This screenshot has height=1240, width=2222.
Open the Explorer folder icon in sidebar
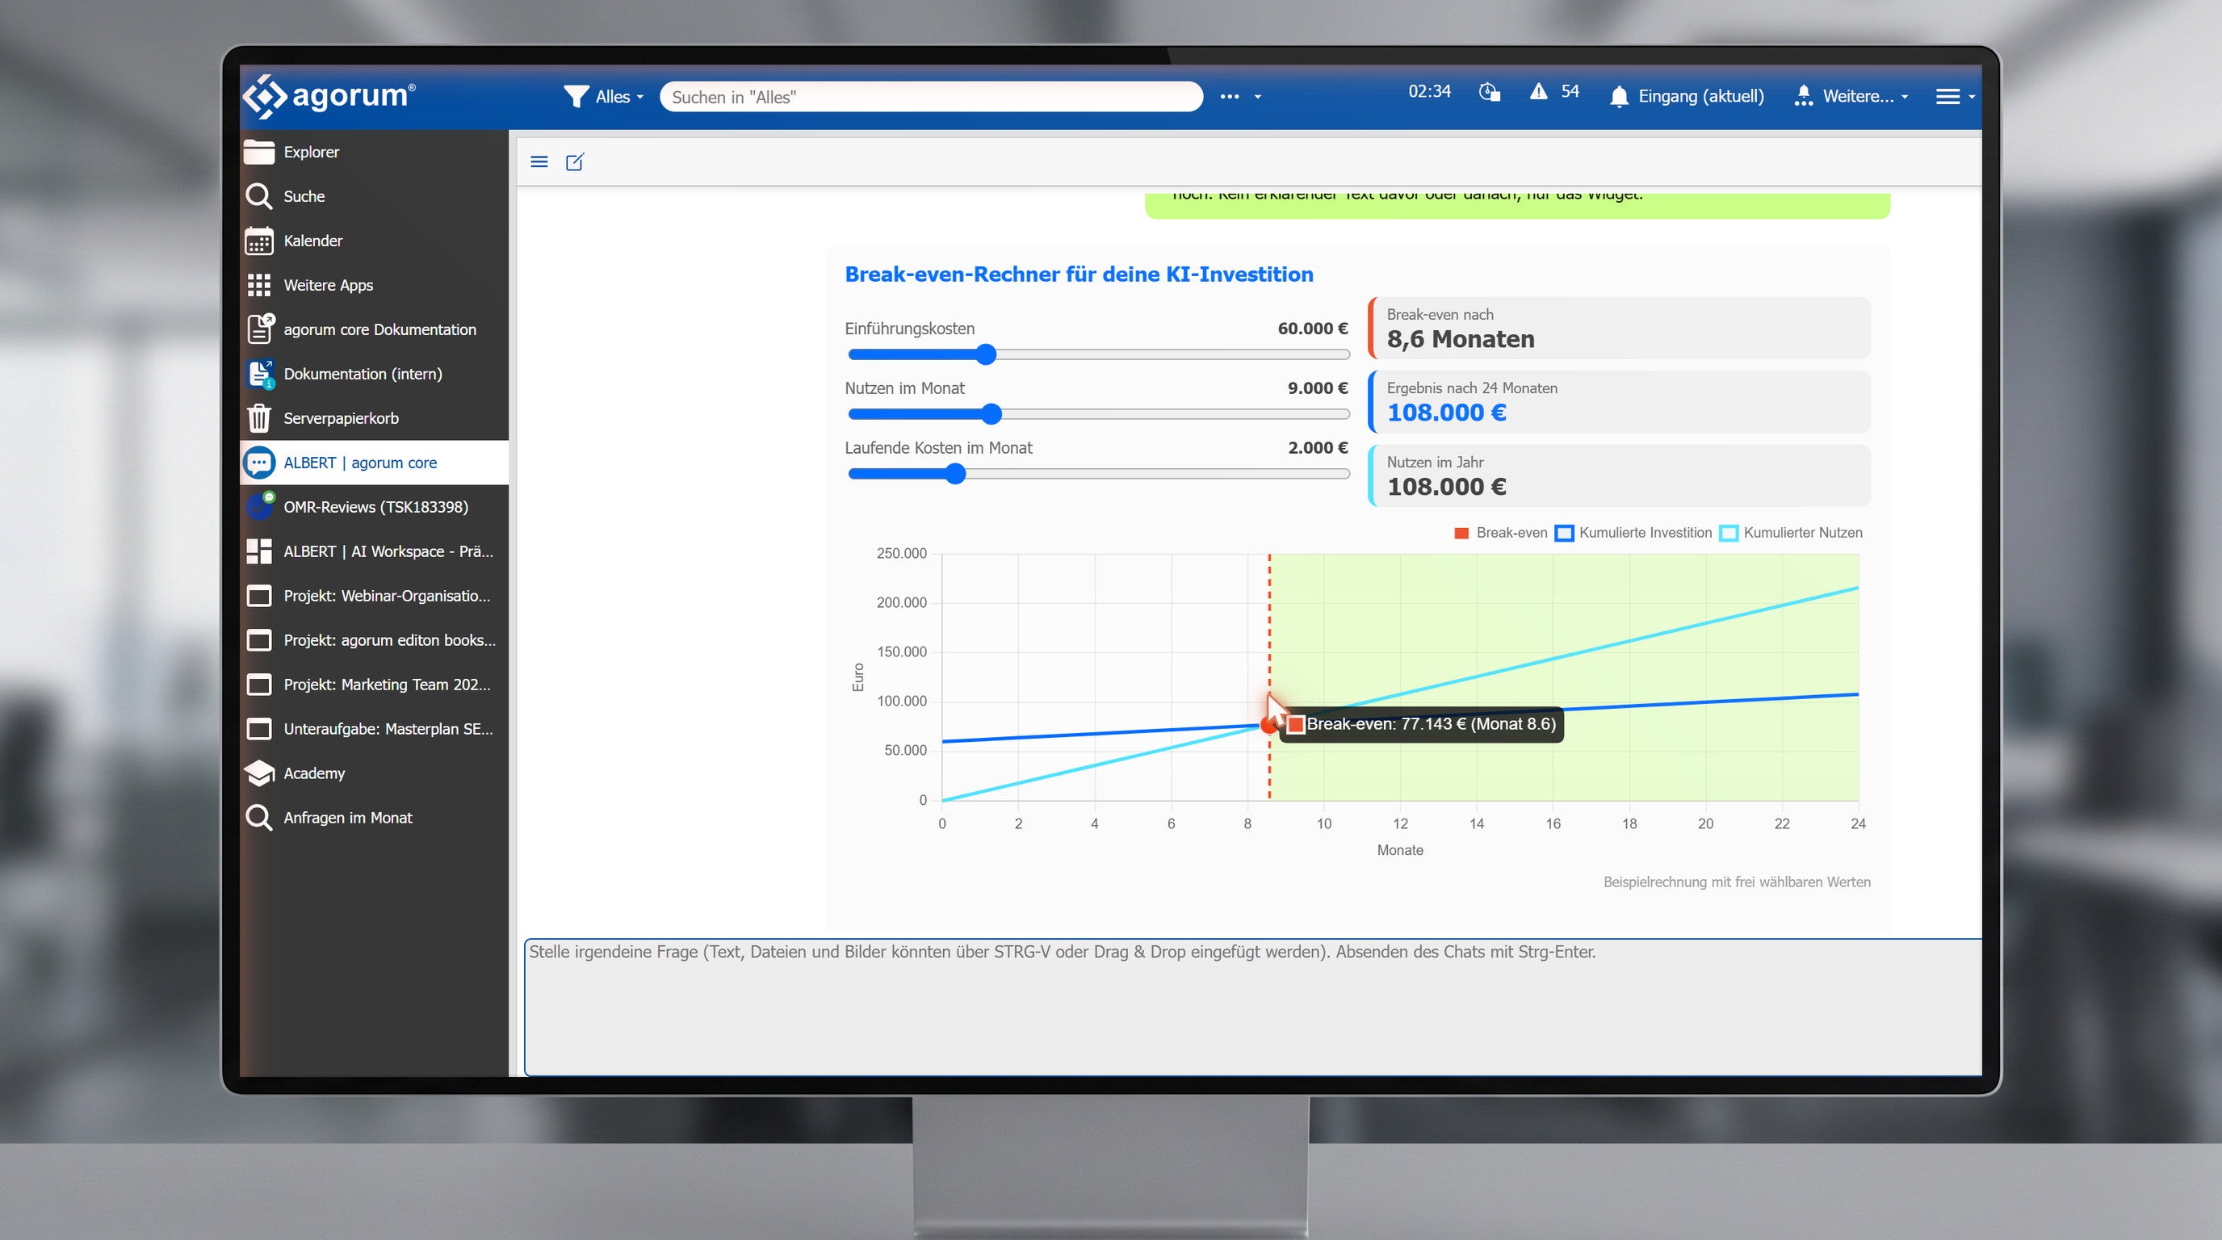click(258, 152)
